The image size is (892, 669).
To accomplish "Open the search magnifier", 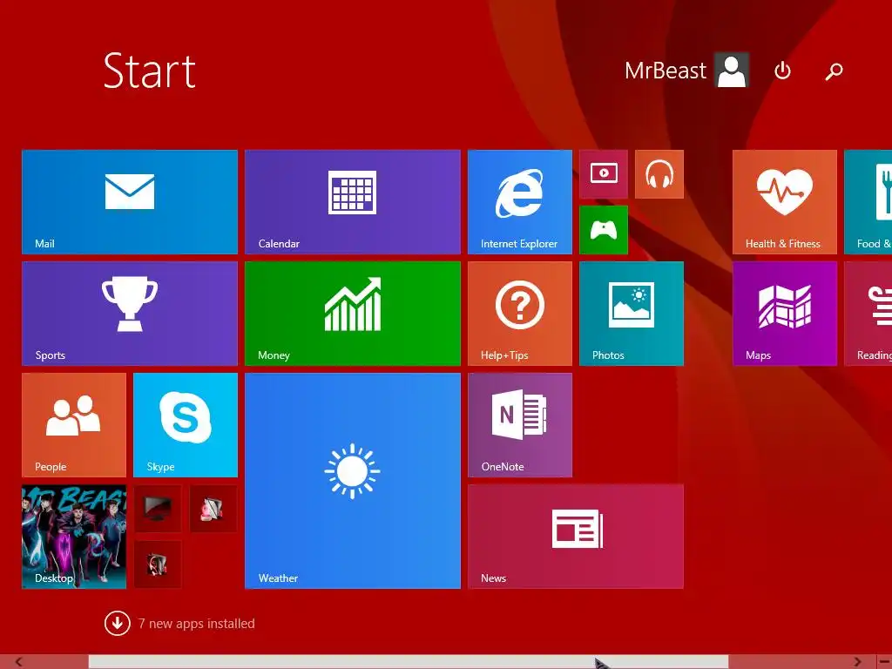I will (x=834, y=71).
